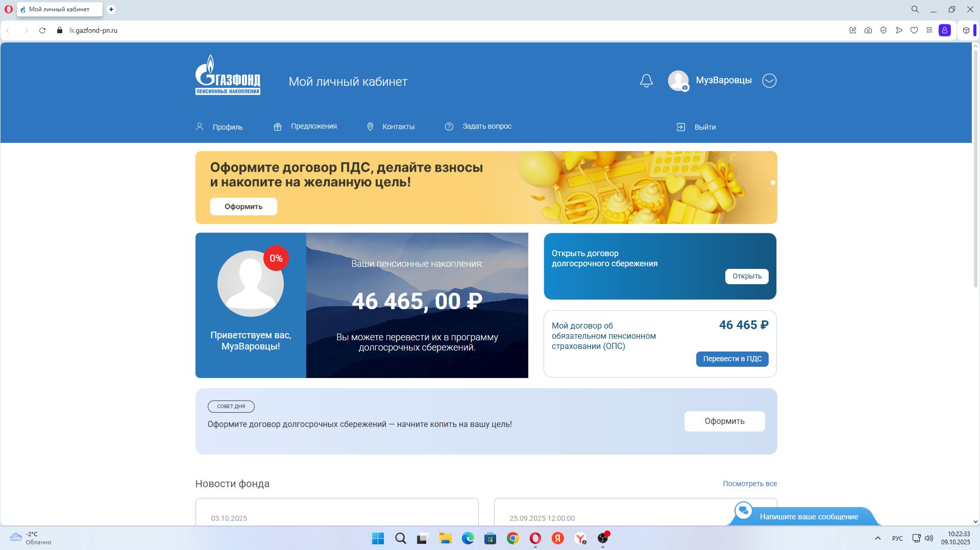The width and height of the screenshot is (980, 550).
Task: Open the purple Opera account icon
Action: point(945,31)
